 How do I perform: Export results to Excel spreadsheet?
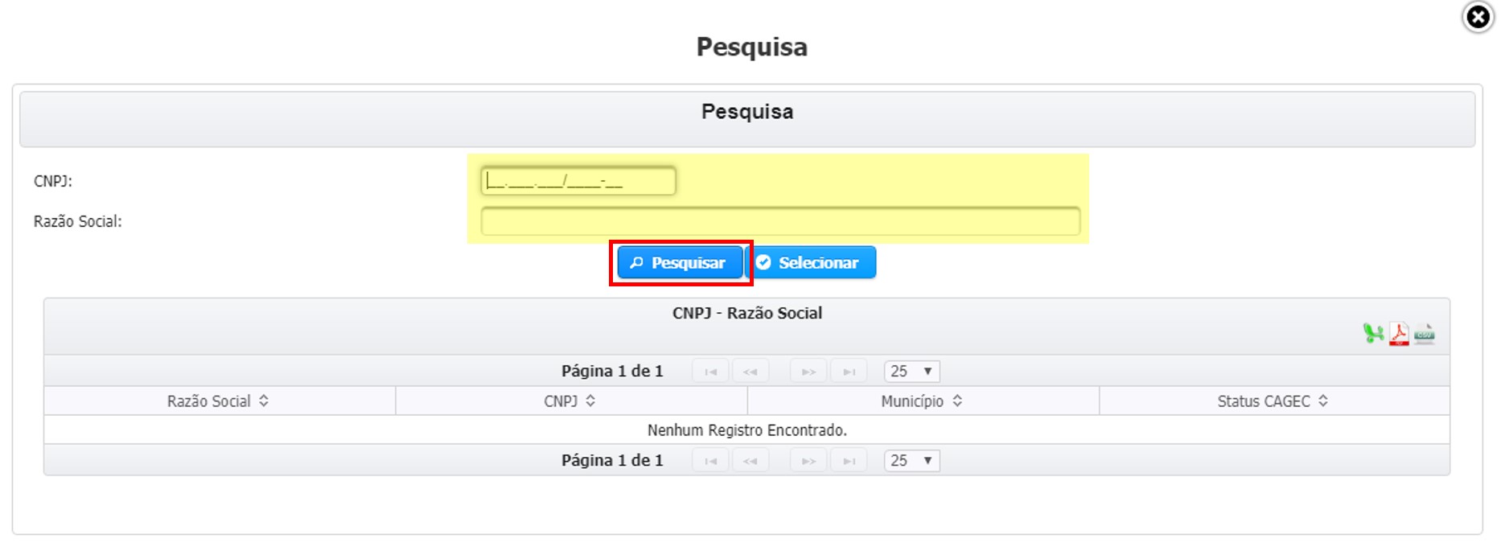tap(1373, 333)
